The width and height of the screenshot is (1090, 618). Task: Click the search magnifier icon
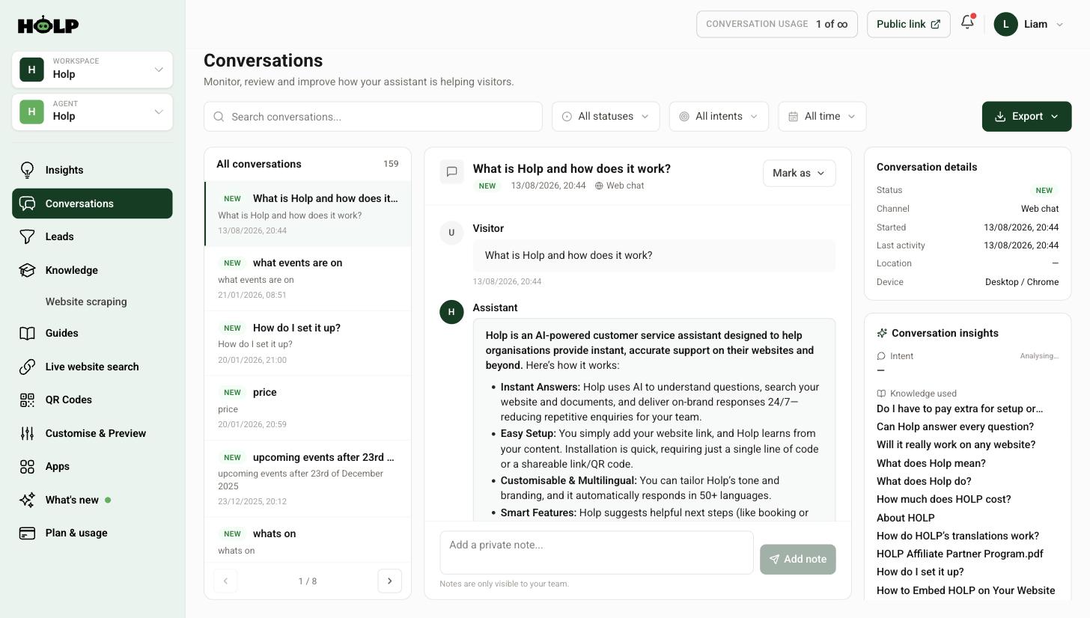coord(219,117)
